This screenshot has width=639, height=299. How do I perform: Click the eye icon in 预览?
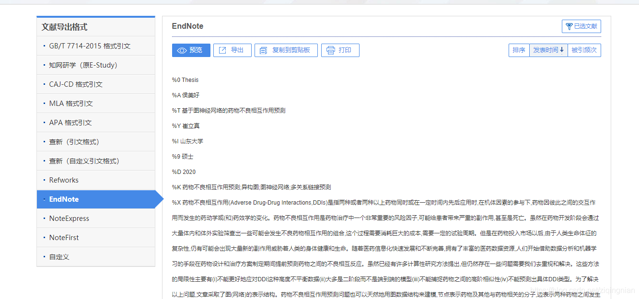[182, 50]
